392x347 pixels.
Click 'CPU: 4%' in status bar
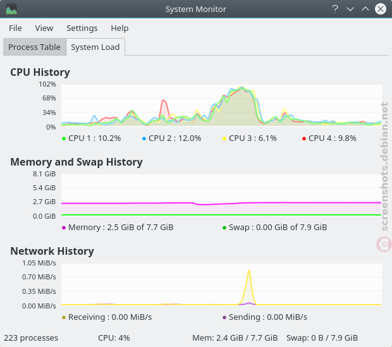point(114,338)
